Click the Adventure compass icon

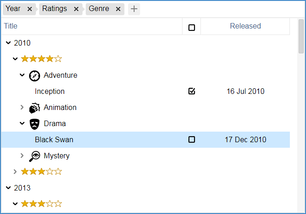35,75
